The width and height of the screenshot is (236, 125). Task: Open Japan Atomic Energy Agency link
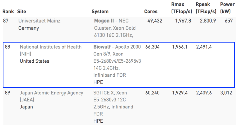51,93
